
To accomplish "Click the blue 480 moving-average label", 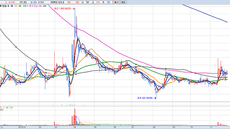I will pos(45,6).
